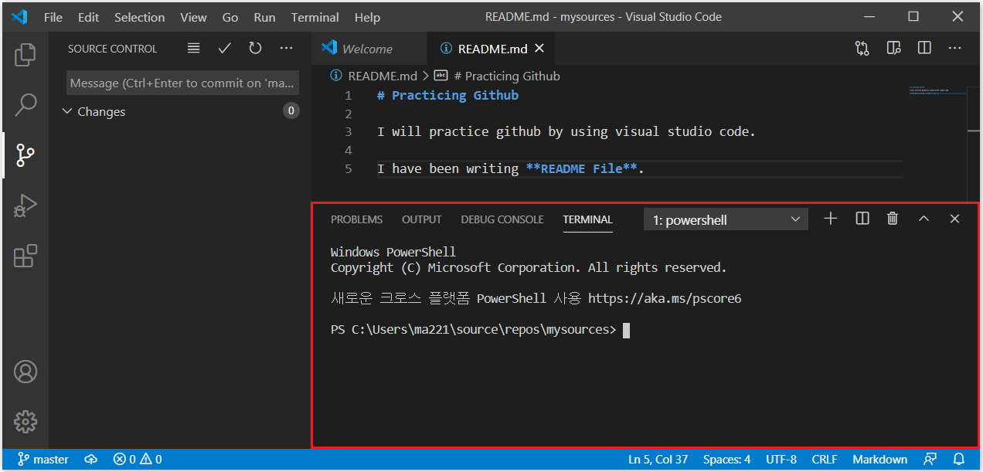Viewport: 983px width, 472px height.
Task: Select the TERMINAL panel tab
Action: tap(587, 219)
